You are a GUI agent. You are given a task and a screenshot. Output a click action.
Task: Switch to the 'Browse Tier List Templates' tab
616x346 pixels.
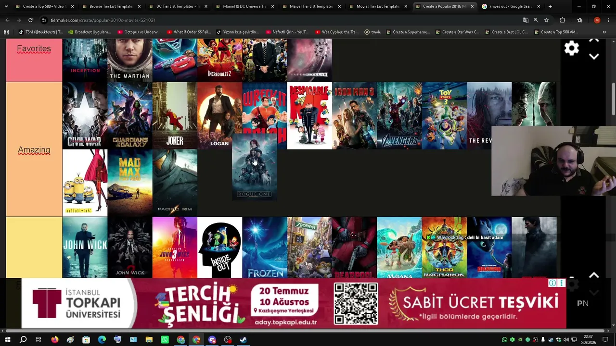pos(110,6)
